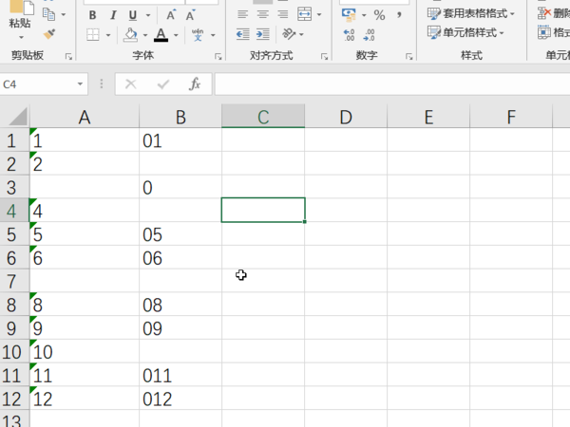This screenshot has height=427, width=570.
Task: Increase decimal places
Action: (349, 35)
